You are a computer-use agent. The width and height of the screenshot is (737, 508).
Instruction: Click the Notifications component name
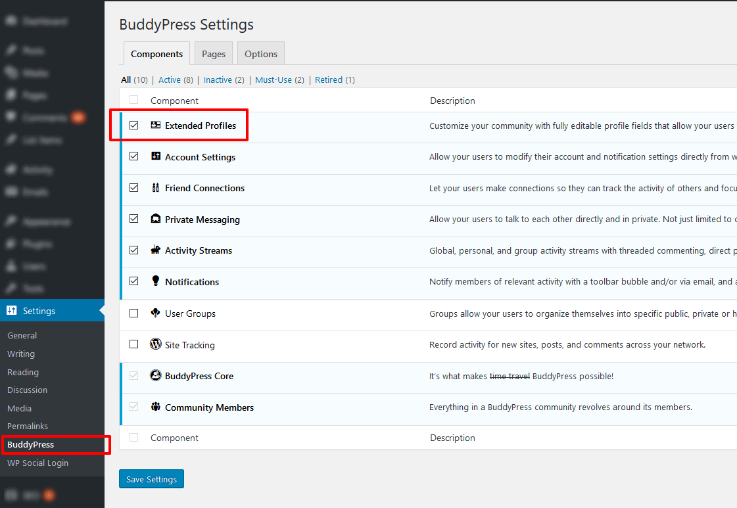point(192,282)
